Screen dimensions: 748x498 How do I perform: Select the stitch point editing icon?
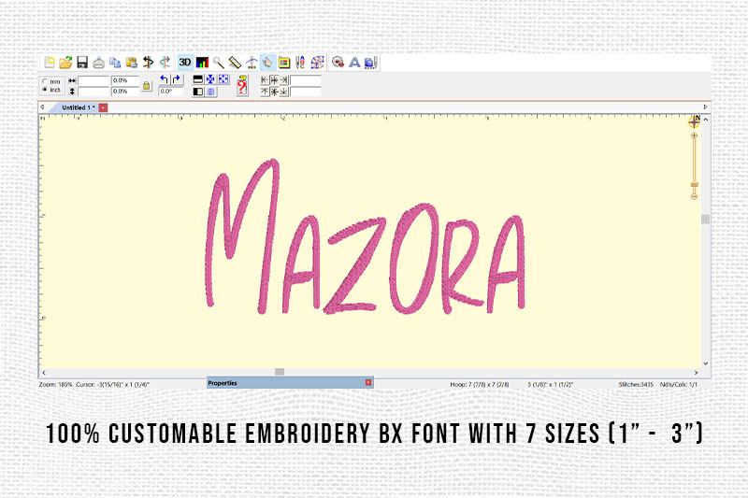pyautogui.click(x=317, y=63)
